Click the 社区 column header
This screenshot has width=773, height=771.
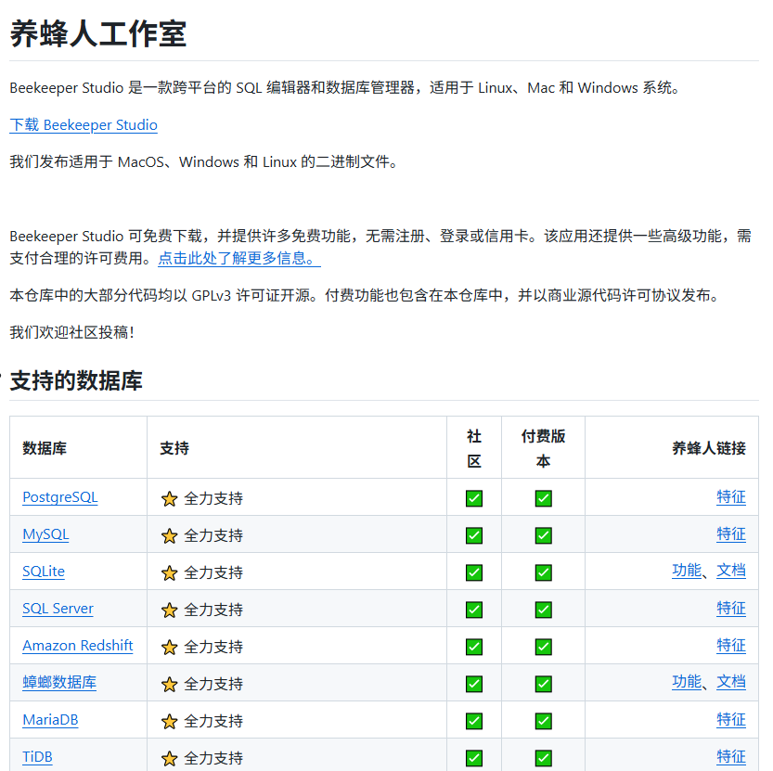click(x=474, y=449)
